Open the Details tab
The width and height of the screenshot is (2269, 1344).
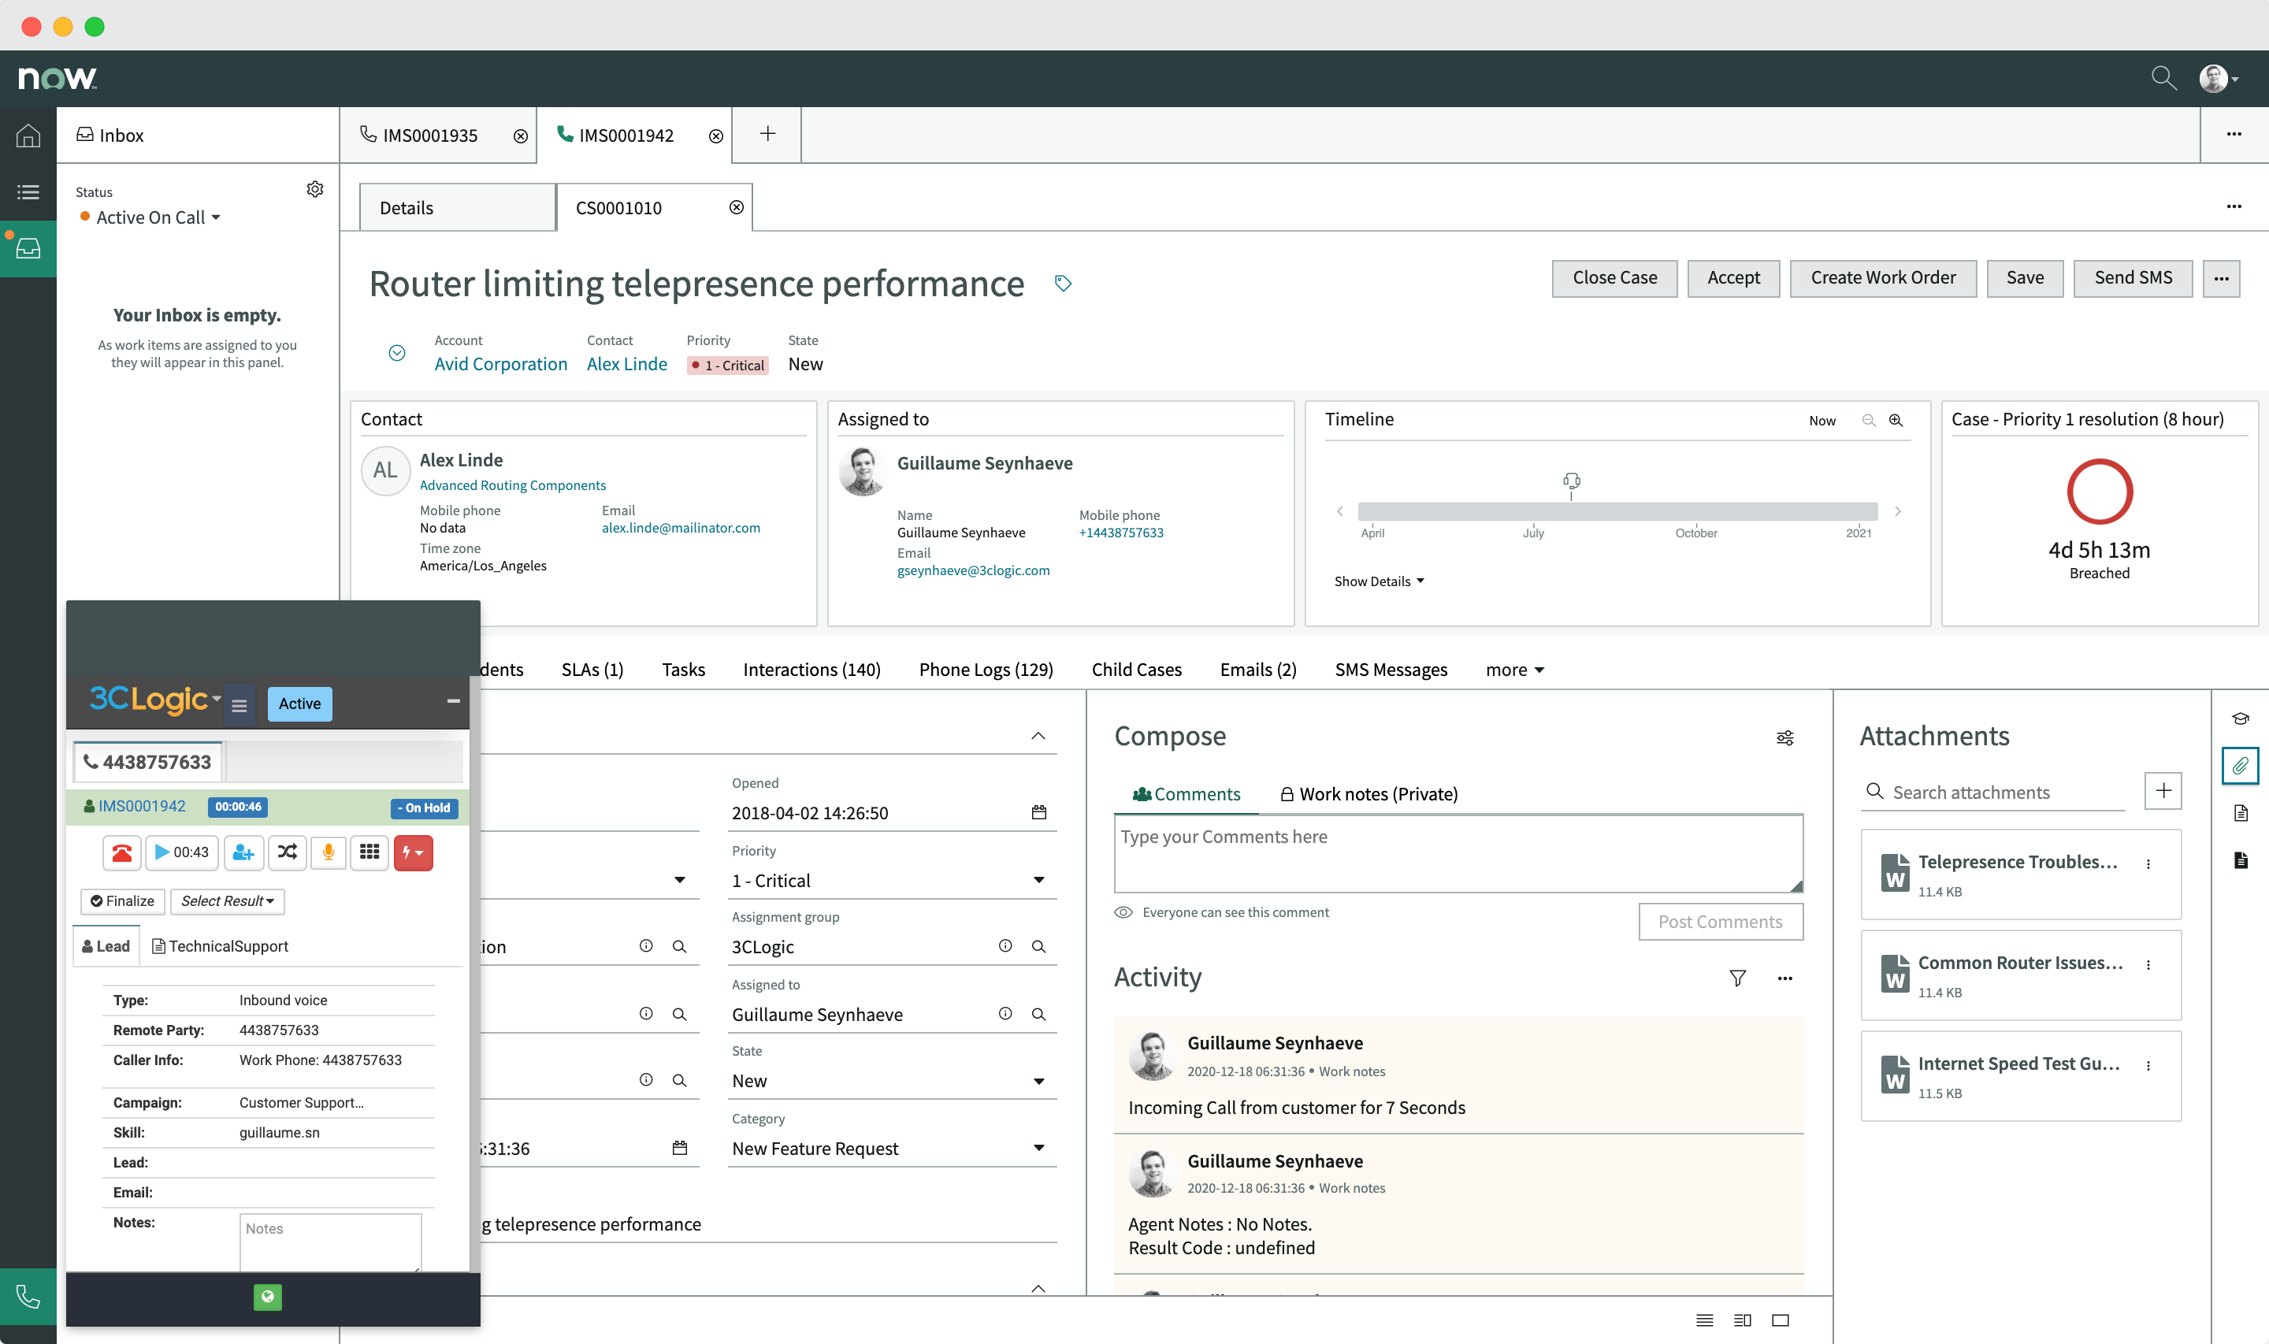457,207
